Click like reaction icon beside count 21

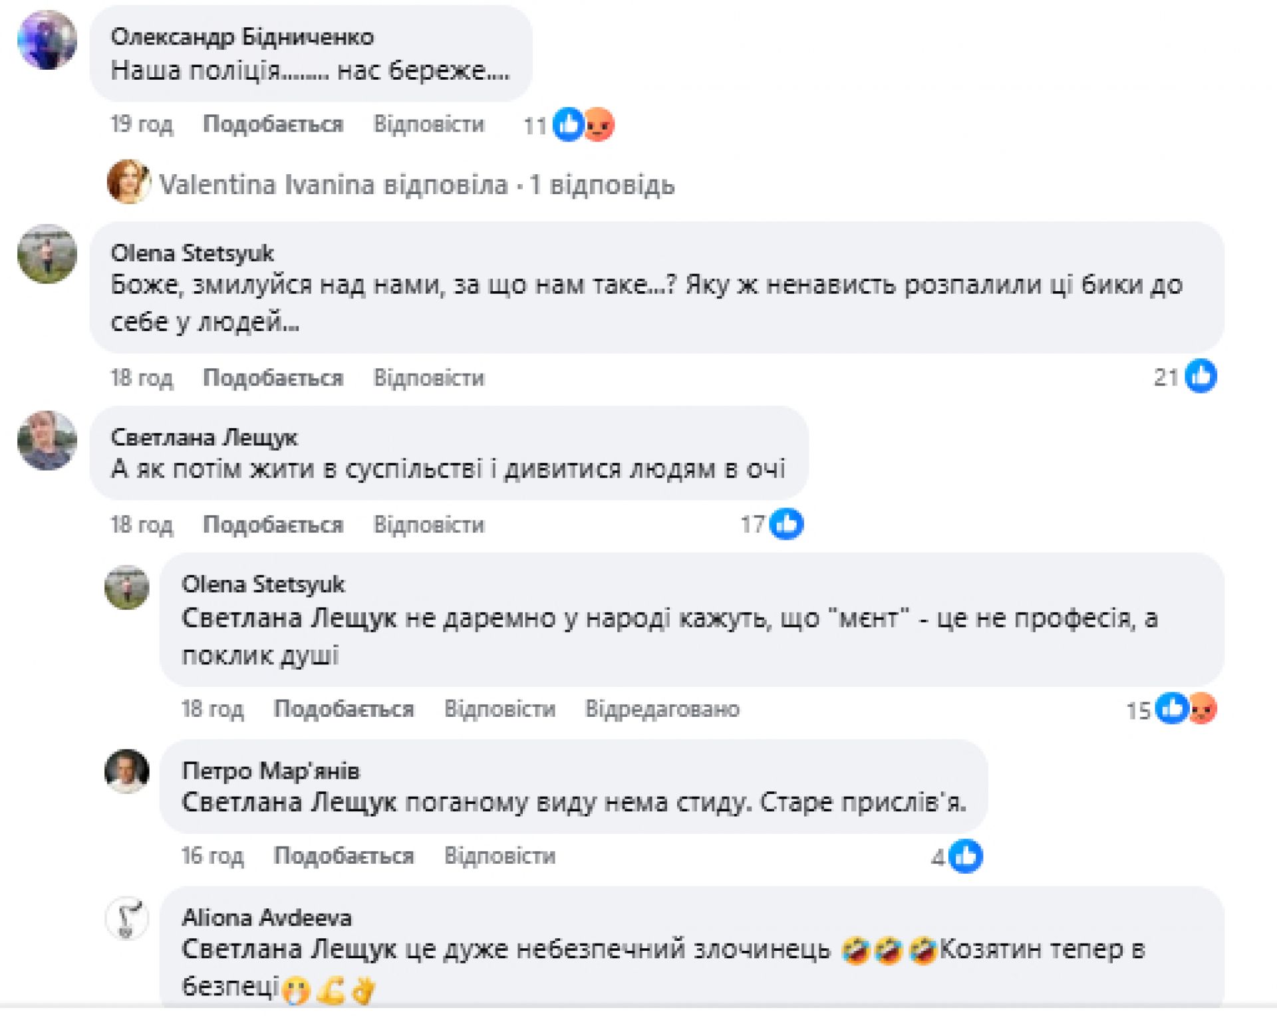(x=1201, y=376)
